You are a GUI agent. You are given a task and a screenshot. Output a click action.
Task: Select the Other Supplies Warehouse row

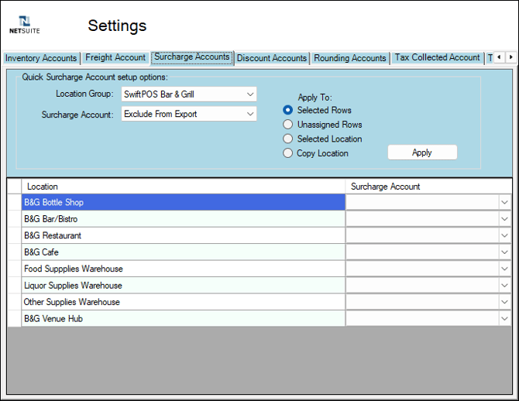(x=184, y=302)
